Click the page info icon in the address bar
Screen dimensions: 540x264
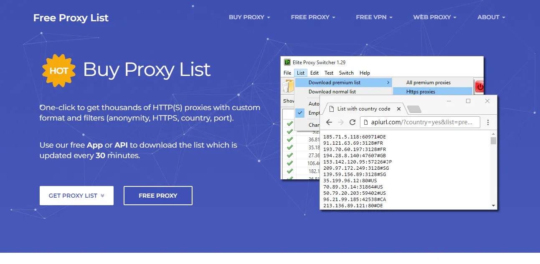pyautogui.click(x=365, y=122)
